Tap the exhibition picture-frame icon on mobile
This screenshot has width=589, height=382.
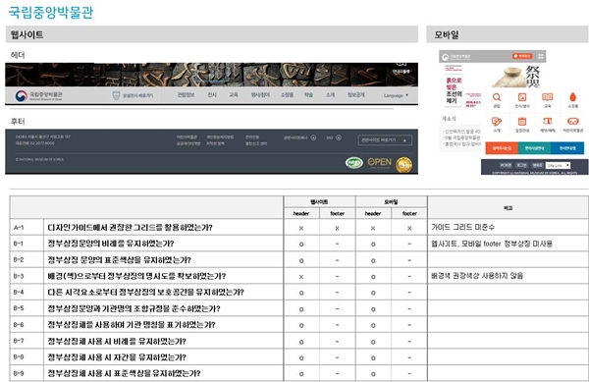(x=522, y=97)
